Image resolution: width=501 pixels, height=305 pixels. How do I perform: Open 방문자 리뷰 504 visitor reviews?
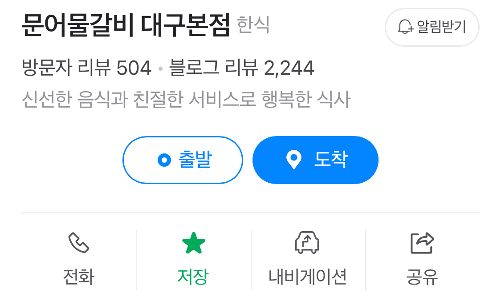tap(86, 68)
